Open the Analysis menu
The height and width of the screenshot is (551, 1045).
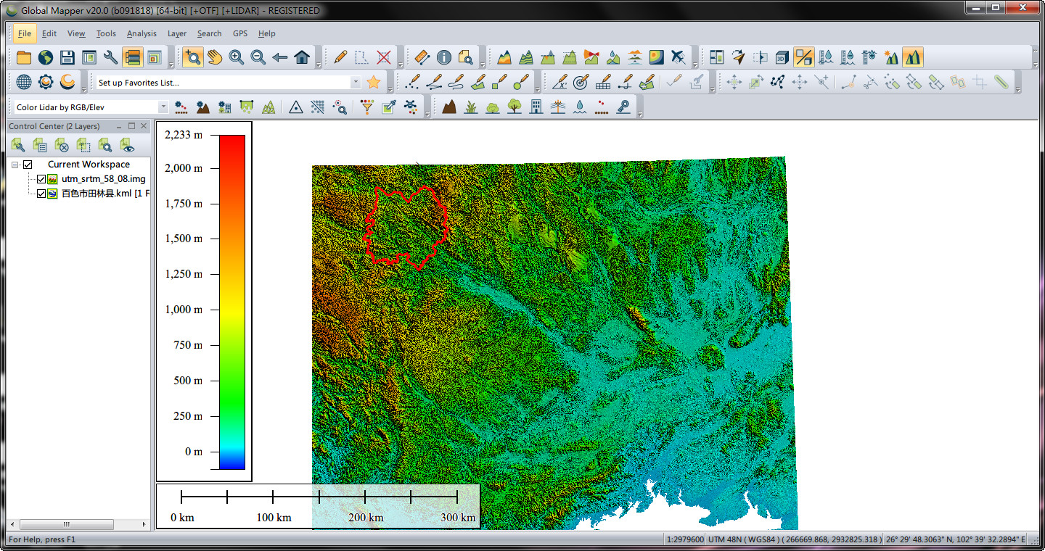(141, 33)
